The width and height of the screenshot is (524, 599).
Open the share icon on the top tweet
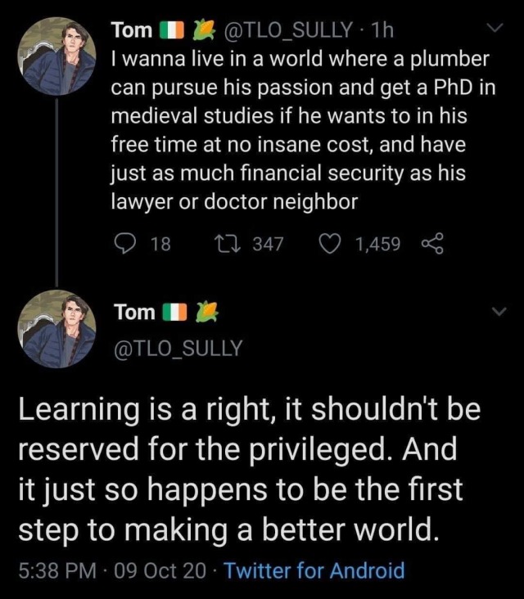point(430,243)
